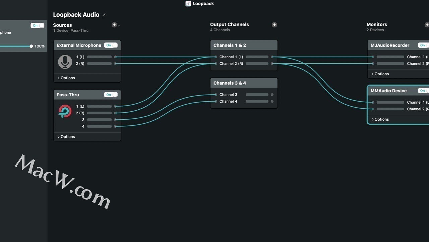Click External Microphone 1 (L) output connector
Screen dimensions: 429x242
116,57
